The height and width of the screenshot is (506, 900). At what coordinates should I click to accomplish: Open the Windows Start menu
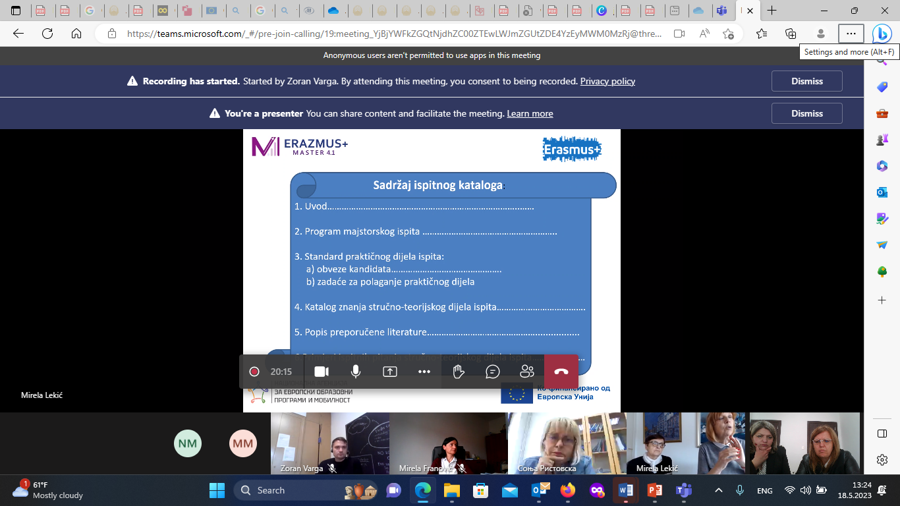pyautogui.click(x=217, y=490)
